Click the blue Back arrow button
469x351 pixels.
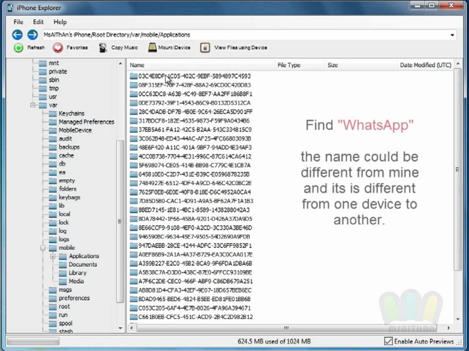click(18, 35)
